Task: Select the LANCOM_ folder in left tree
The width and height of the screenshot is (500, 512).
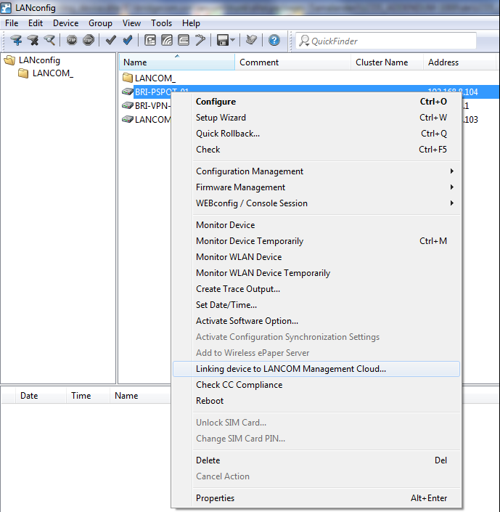Action: pyautogui.click(x=52, y=73)
